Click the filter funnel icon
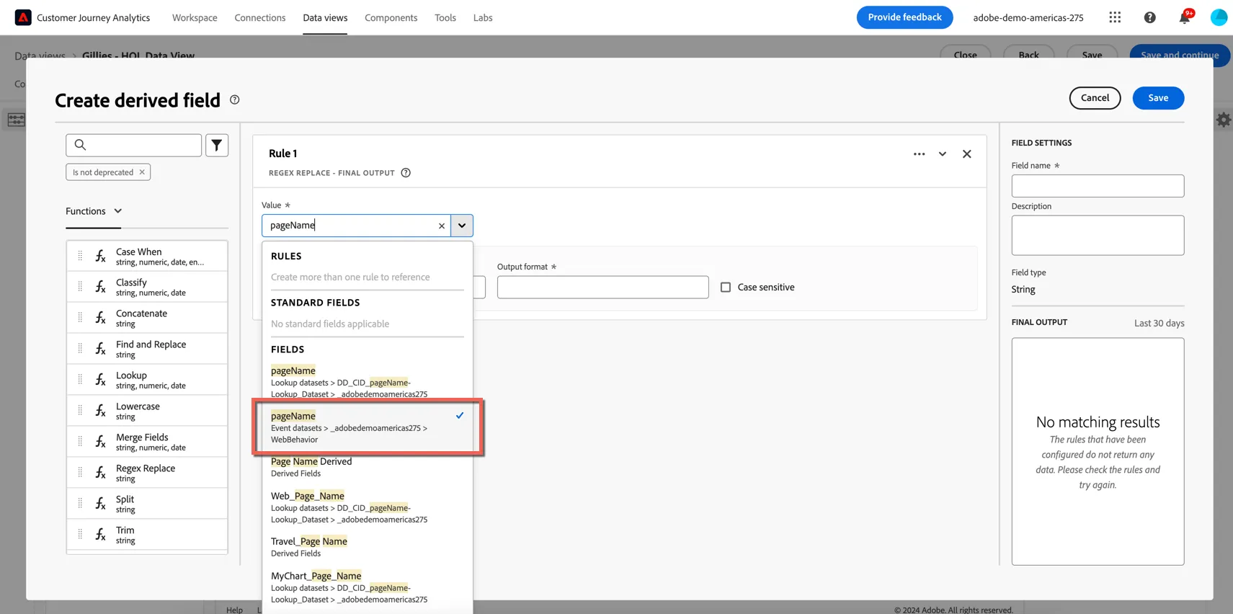This screenshot has width=1233, height=614. point(217,145)
